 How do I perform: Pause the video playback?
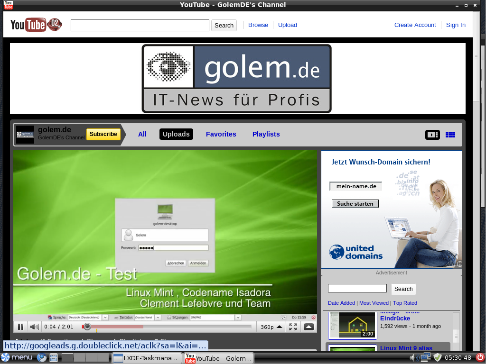point(20,327)
